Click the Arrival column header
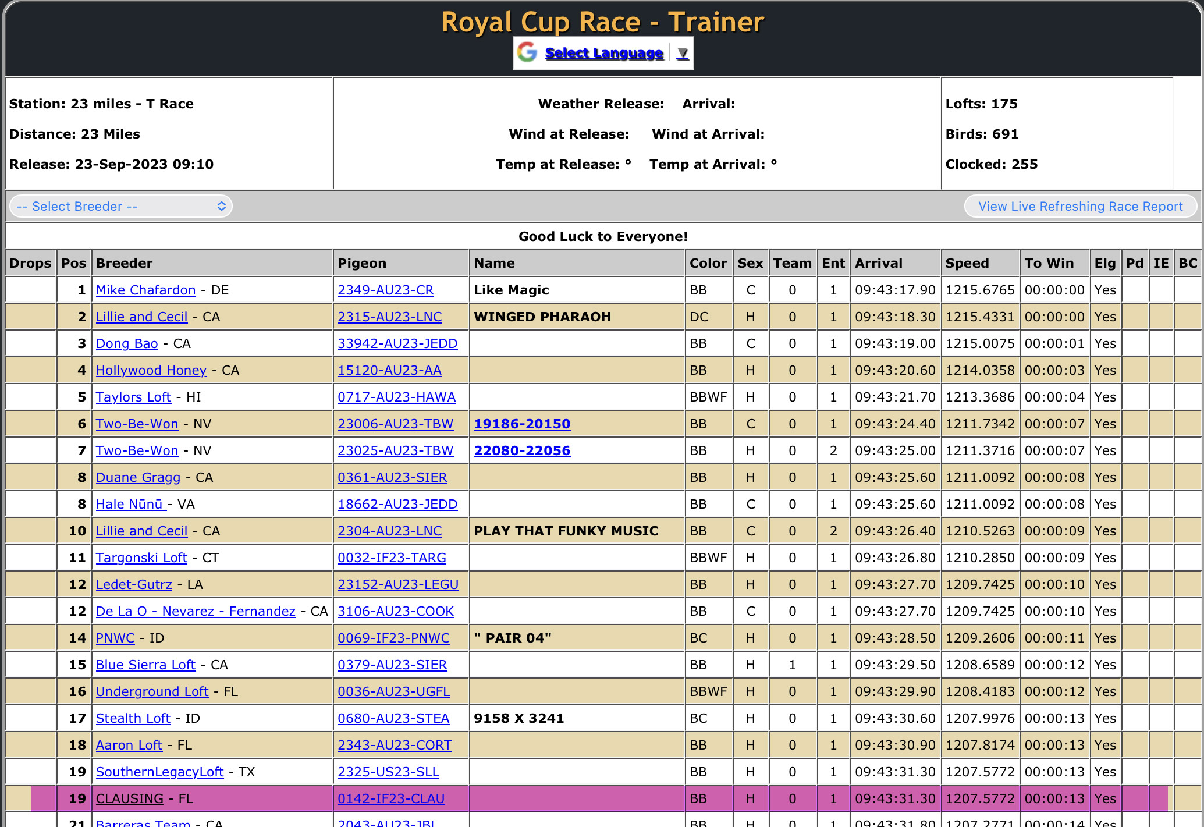The width and height of the screenshot is (1204, 827). 878,263
